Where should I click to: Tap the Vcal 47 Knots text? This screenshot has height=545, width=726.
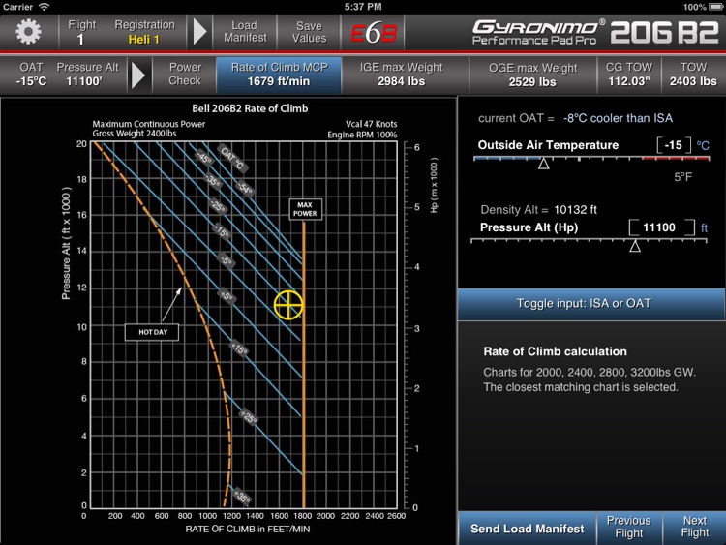[371, 124]
